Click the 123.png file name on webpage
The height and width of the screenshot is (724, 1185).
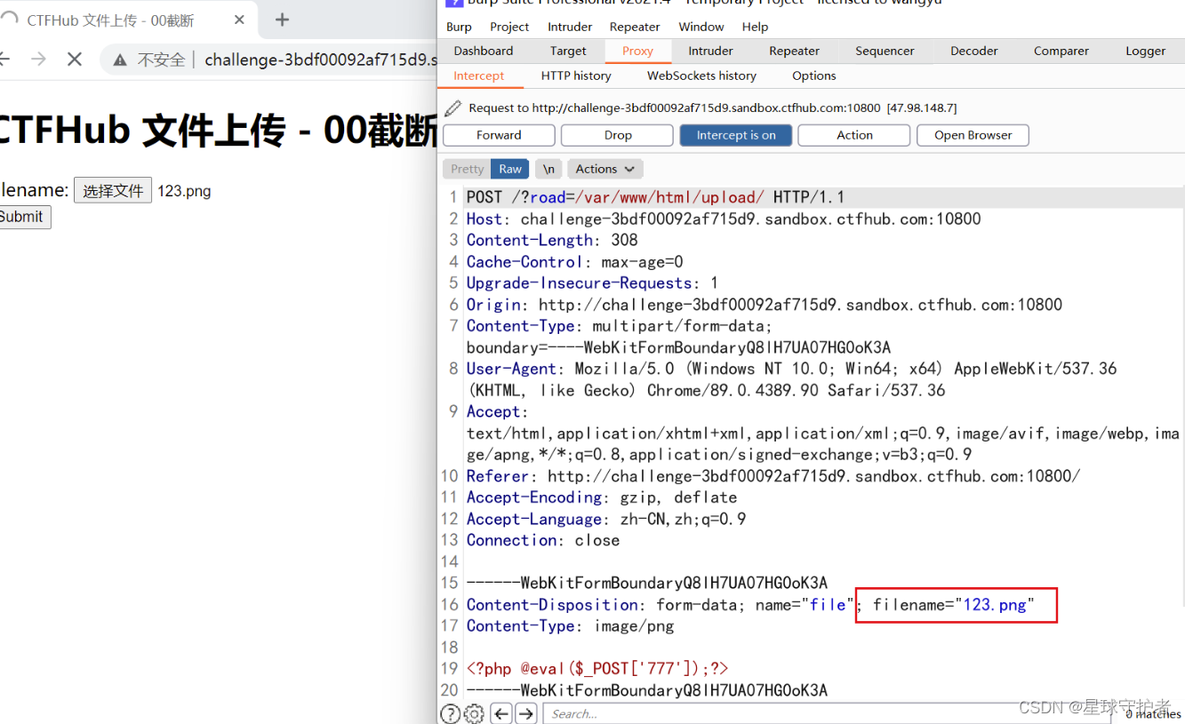(184, 191)
